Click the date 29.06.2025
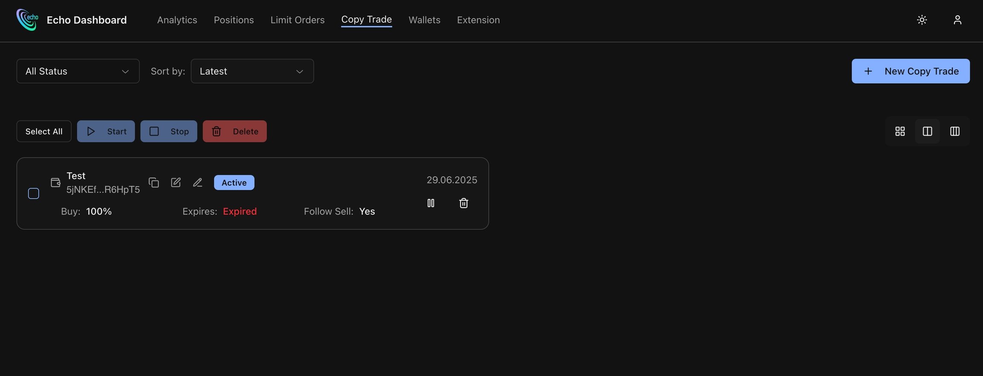The image size is (983, 376). point(452,180)
